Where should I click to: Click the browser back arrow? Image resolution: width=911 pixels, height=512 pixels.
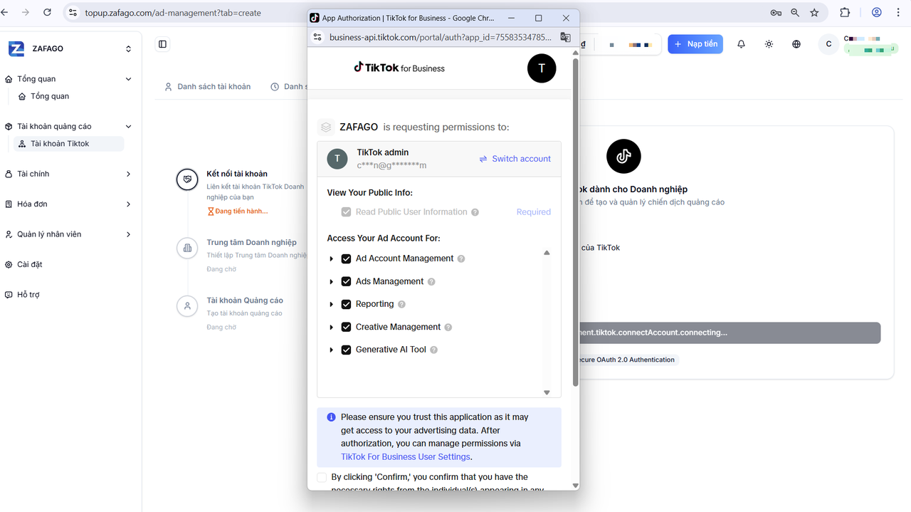[x=5, y=12]
